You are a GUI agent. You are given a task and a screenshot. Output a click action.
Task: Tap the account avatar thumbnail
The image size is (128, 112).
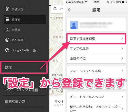click(74, 25)
